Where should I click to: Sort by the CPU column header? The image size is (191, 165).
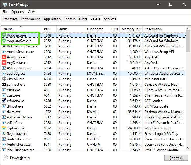coord(114,29)
